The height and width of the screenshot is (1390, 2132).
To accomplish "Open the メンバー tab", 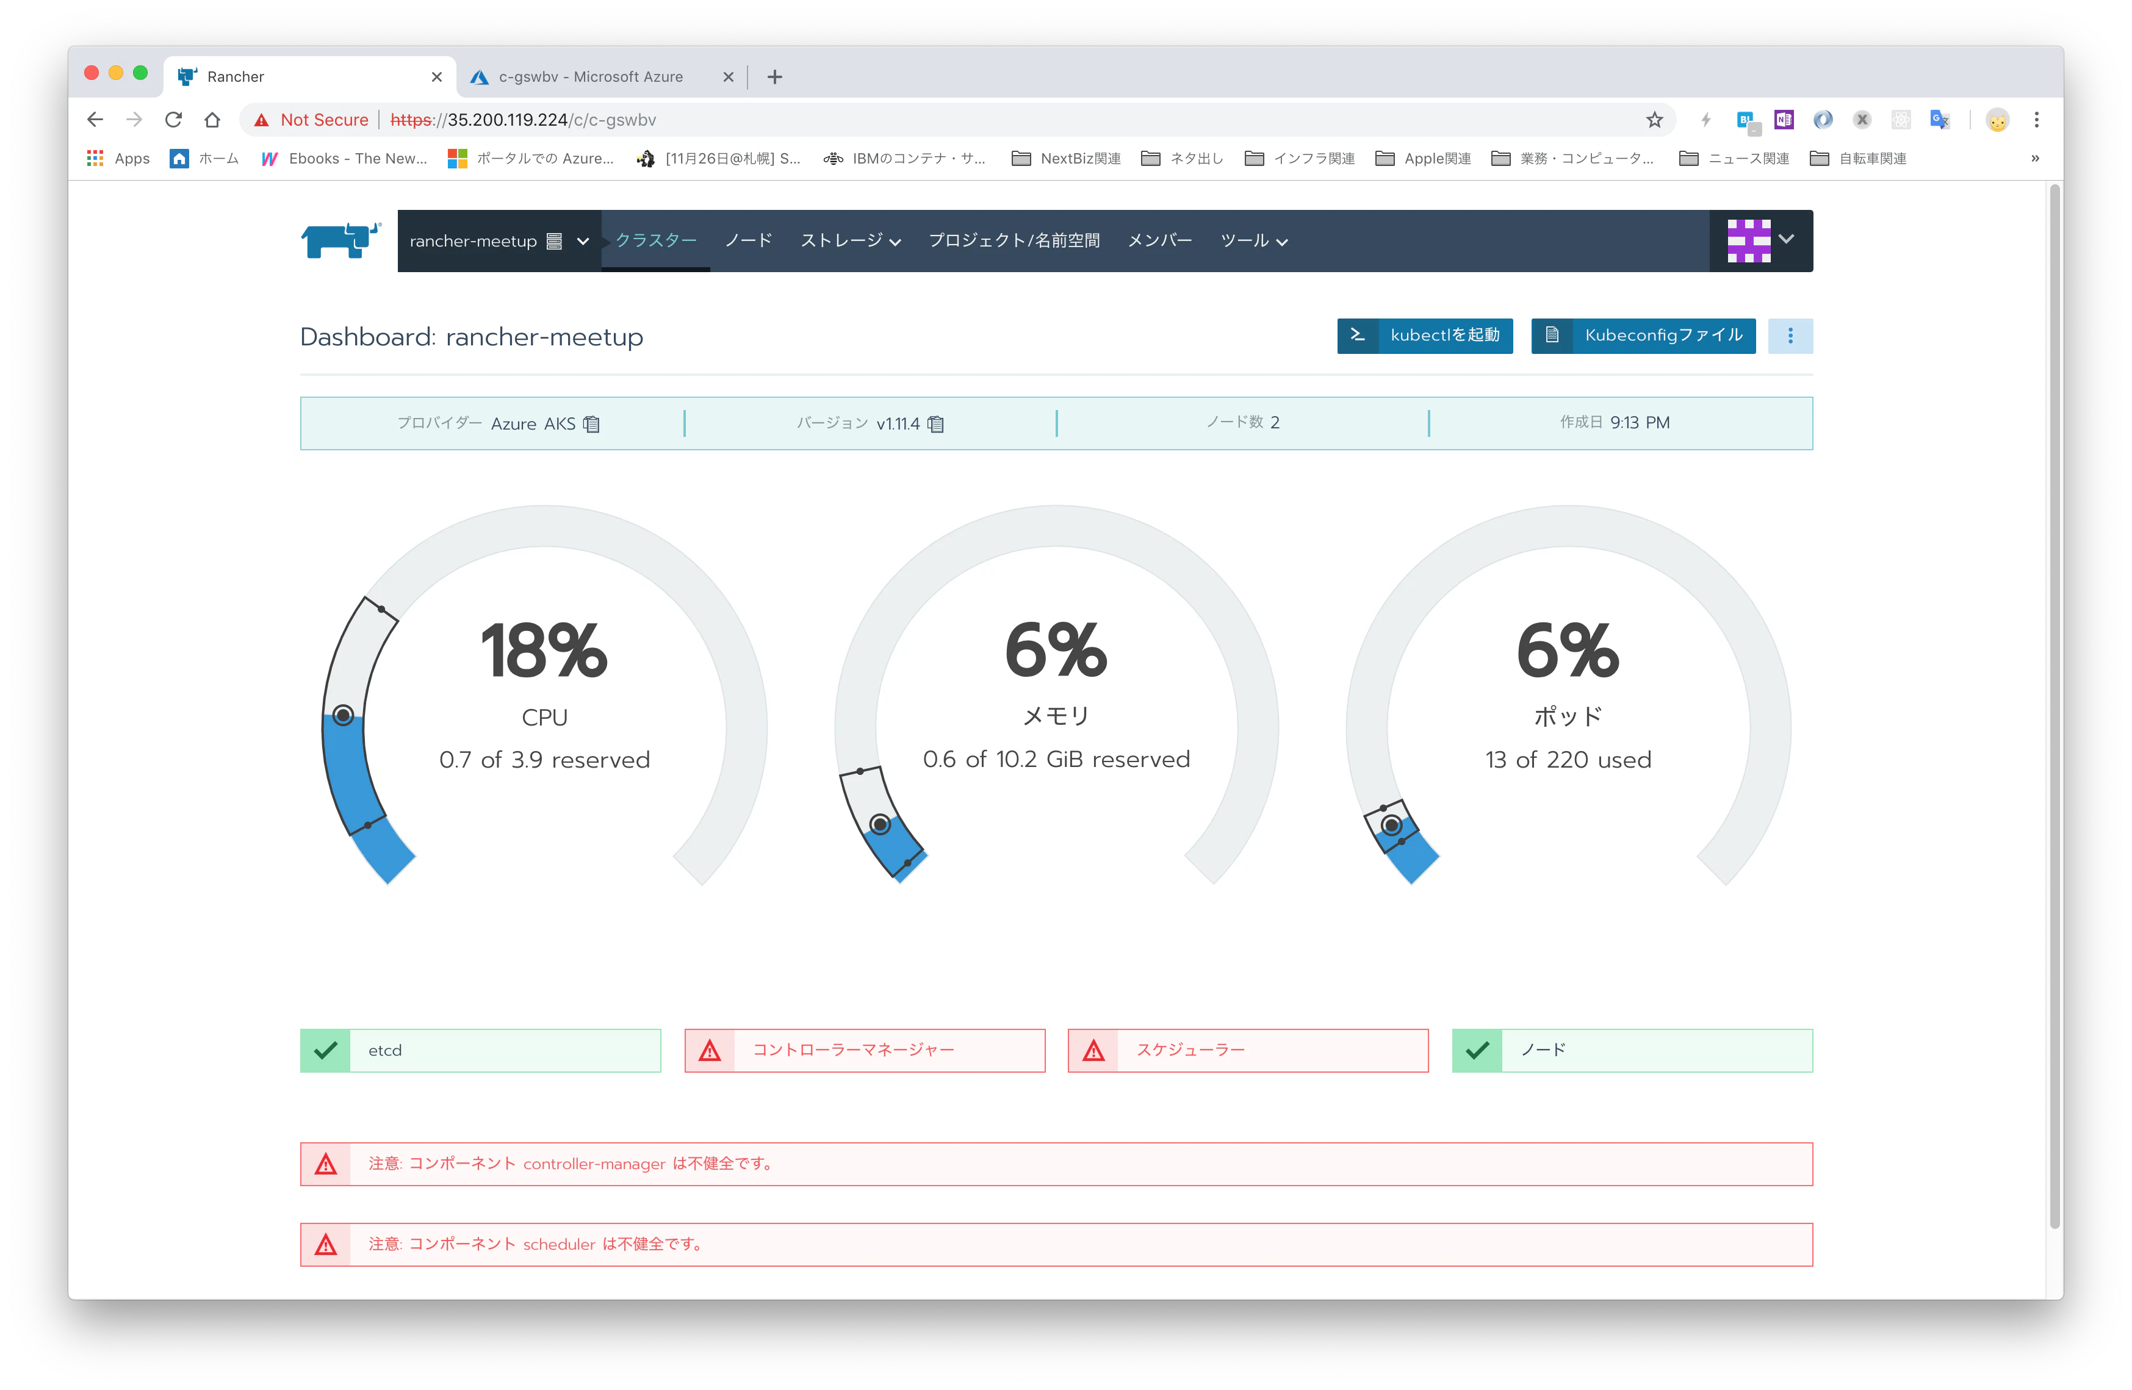I will 1159,240.
